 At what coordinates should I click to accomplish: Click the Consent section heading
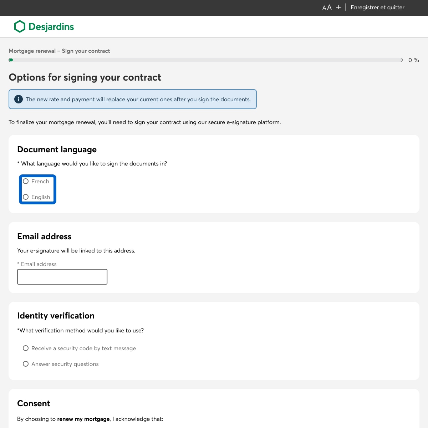coord(34,403)
